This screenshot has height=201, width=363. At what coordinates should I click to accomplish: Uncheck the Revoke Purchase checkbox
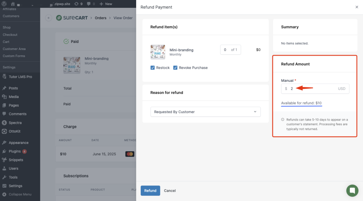point(175,68)
